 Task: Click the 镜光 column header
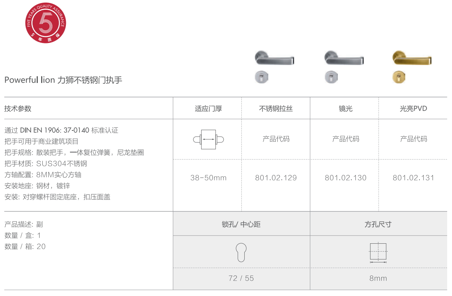click(345, 109)
